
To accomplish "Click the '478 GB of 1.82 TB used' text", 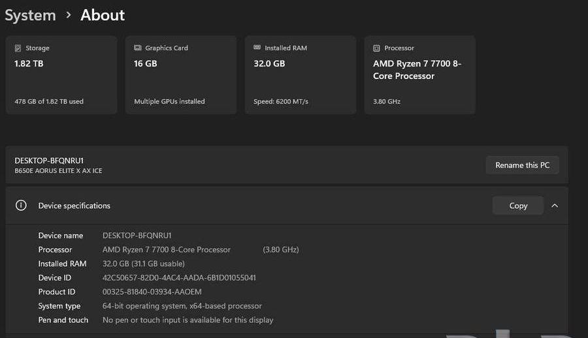I will pyautogui.click(x=49, y=102).
